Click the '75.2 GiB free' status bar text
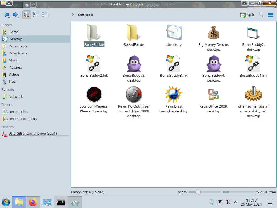 265,192
